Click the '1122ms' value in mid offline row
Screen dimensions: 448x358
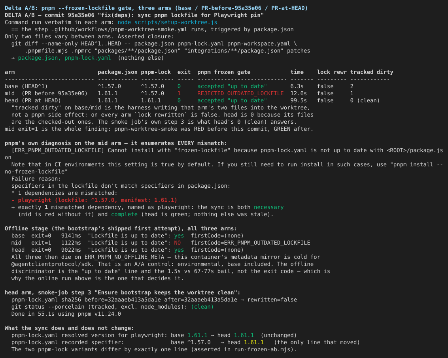[x=71, y=243]
